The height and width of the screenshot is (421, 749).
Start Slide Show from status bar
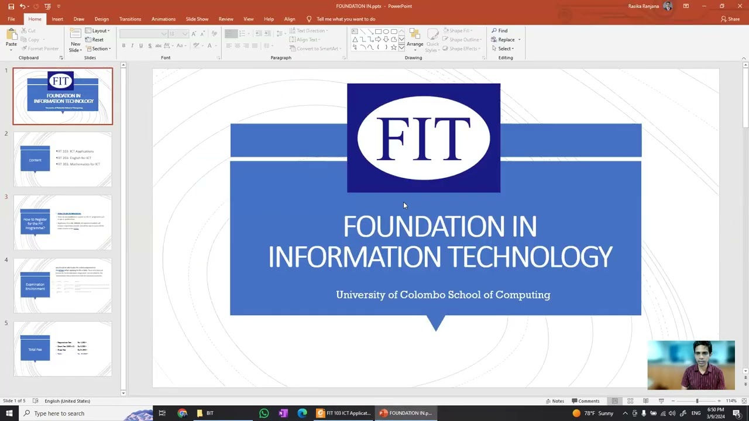coord(661,401)
